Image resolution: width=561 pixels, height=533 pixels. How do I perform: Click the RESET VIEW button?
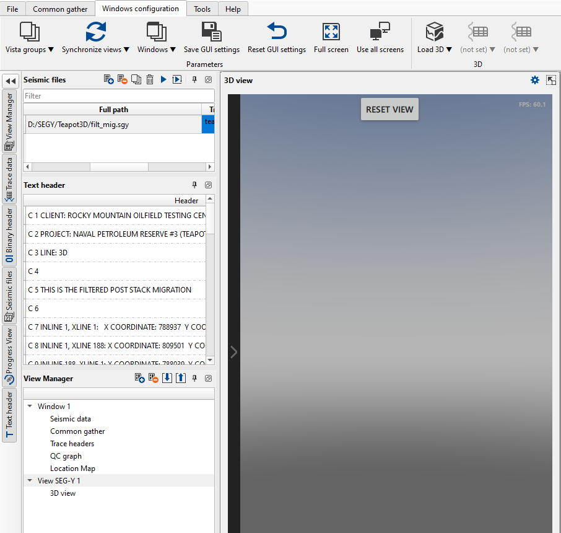389,109
